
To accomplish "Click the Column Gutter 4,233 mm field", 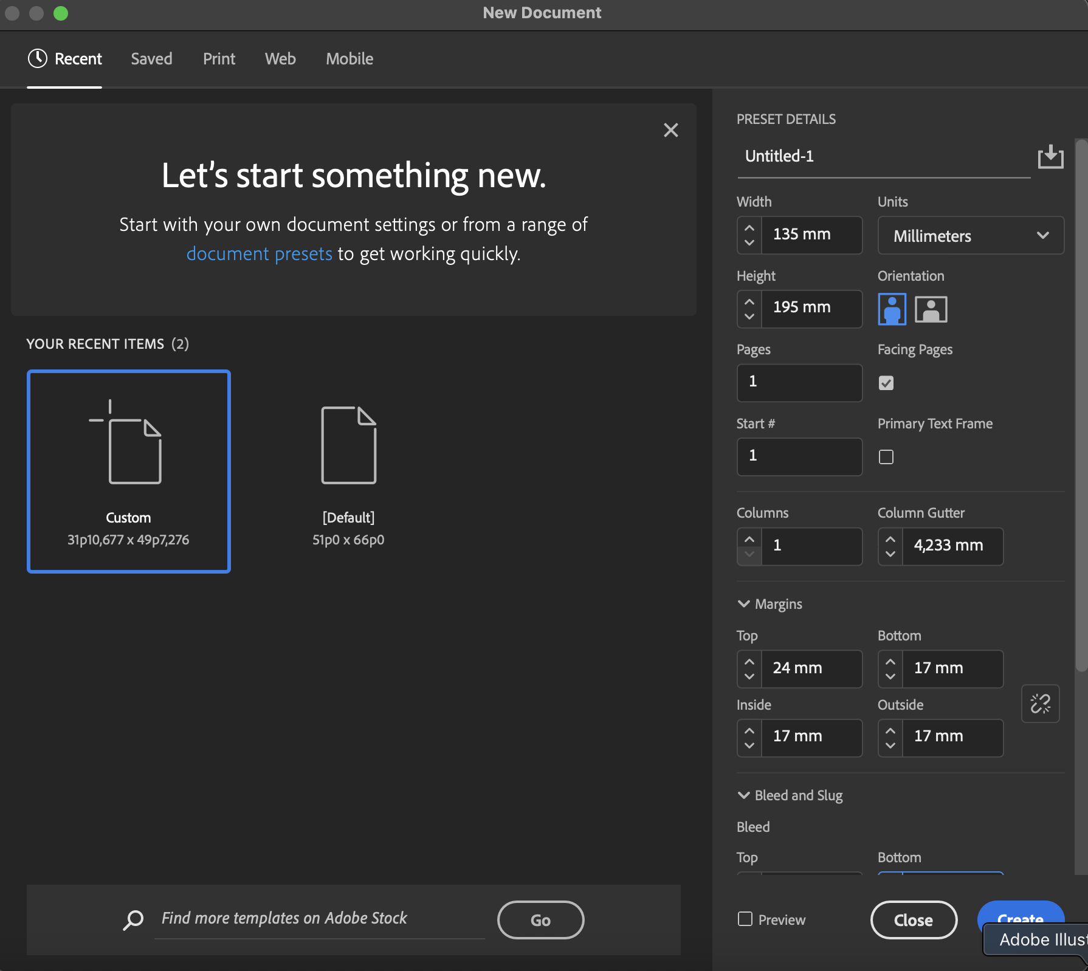I will coord(952,546).
